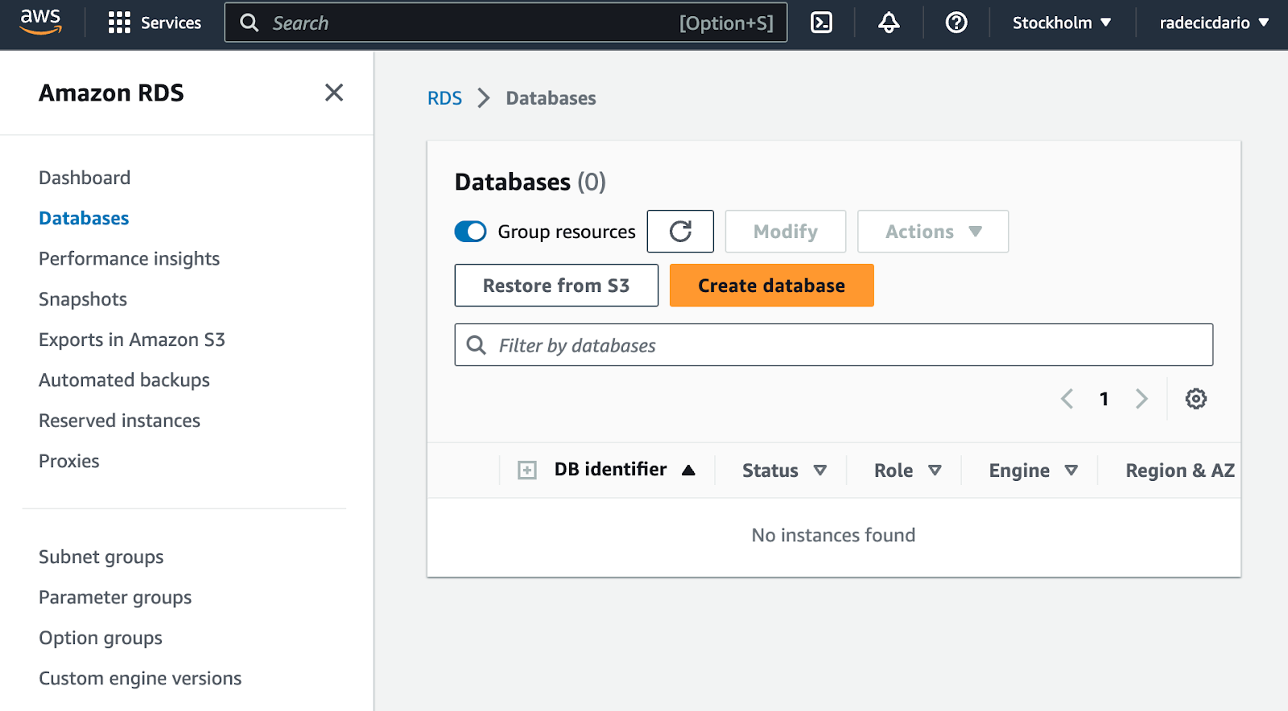Open Option groups
Viewport: 1288px width, 711px height.
click(101, 638)
